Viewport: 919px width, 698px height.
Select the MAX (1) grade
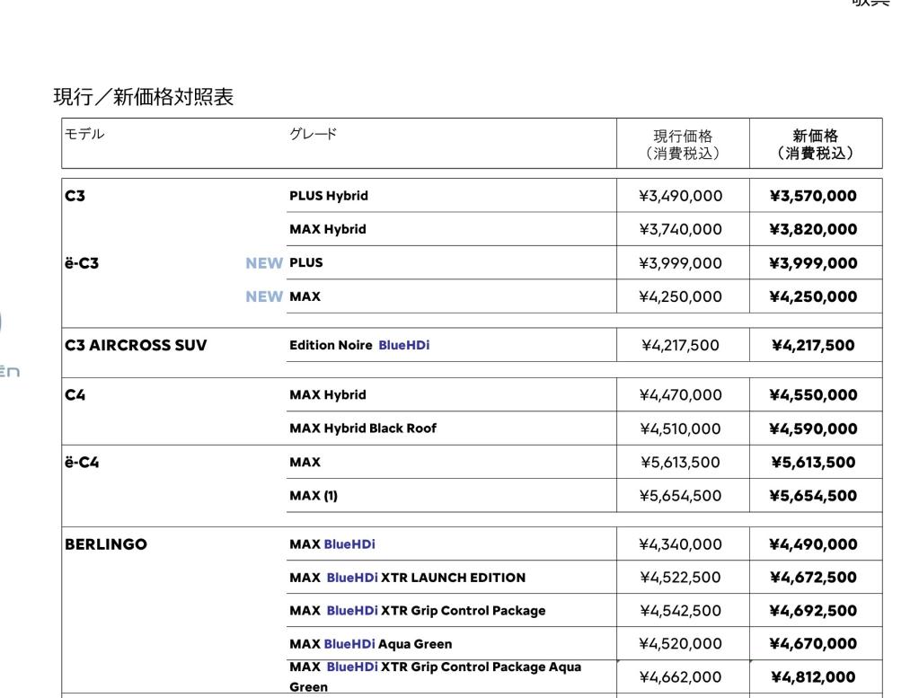(314, 496)
